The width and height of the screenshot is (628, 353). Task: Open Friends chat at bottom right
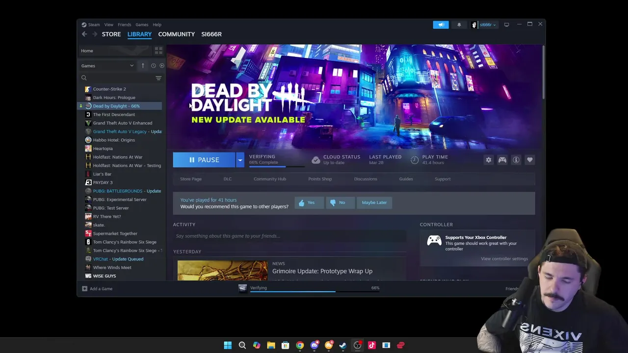[512, 289]
